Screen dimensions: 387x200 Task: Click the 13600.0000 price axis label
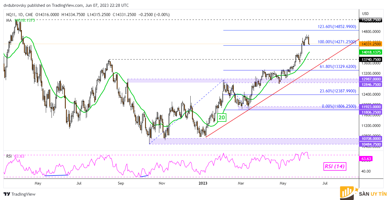pyautogui.click(x=371, y=63)
